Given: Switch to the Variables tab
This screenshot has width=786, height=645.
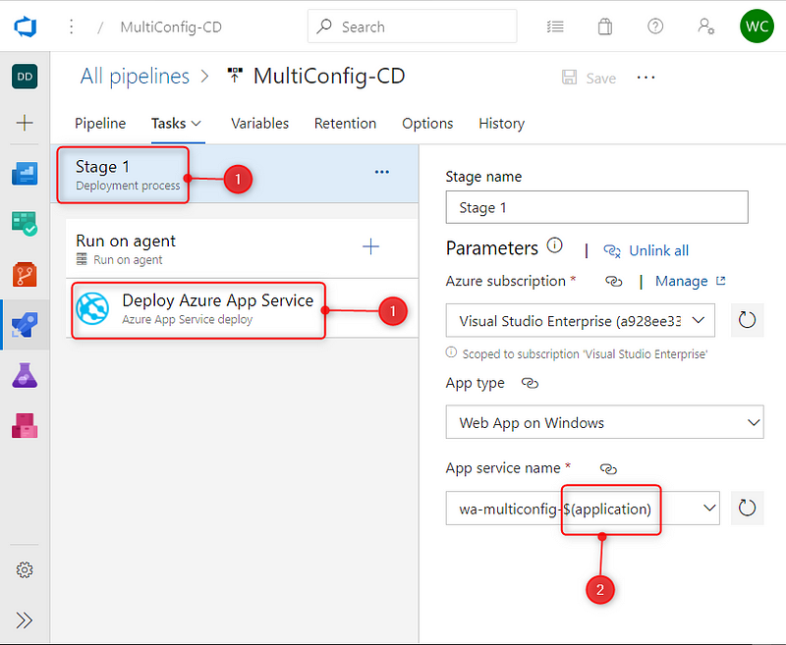Looking at the screenshot, I should [259, 124].
